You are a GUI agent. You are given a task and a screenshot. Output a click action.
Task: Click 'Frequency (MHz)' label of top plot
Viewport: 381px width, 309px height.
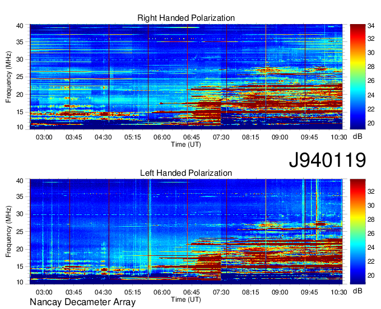(x=8, y=77)
